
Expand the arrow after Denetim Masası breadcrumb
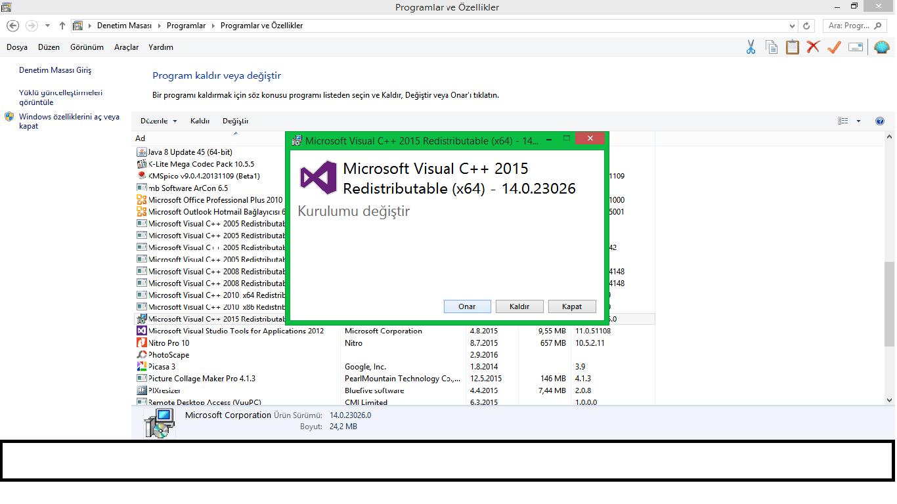coord(158,26)
